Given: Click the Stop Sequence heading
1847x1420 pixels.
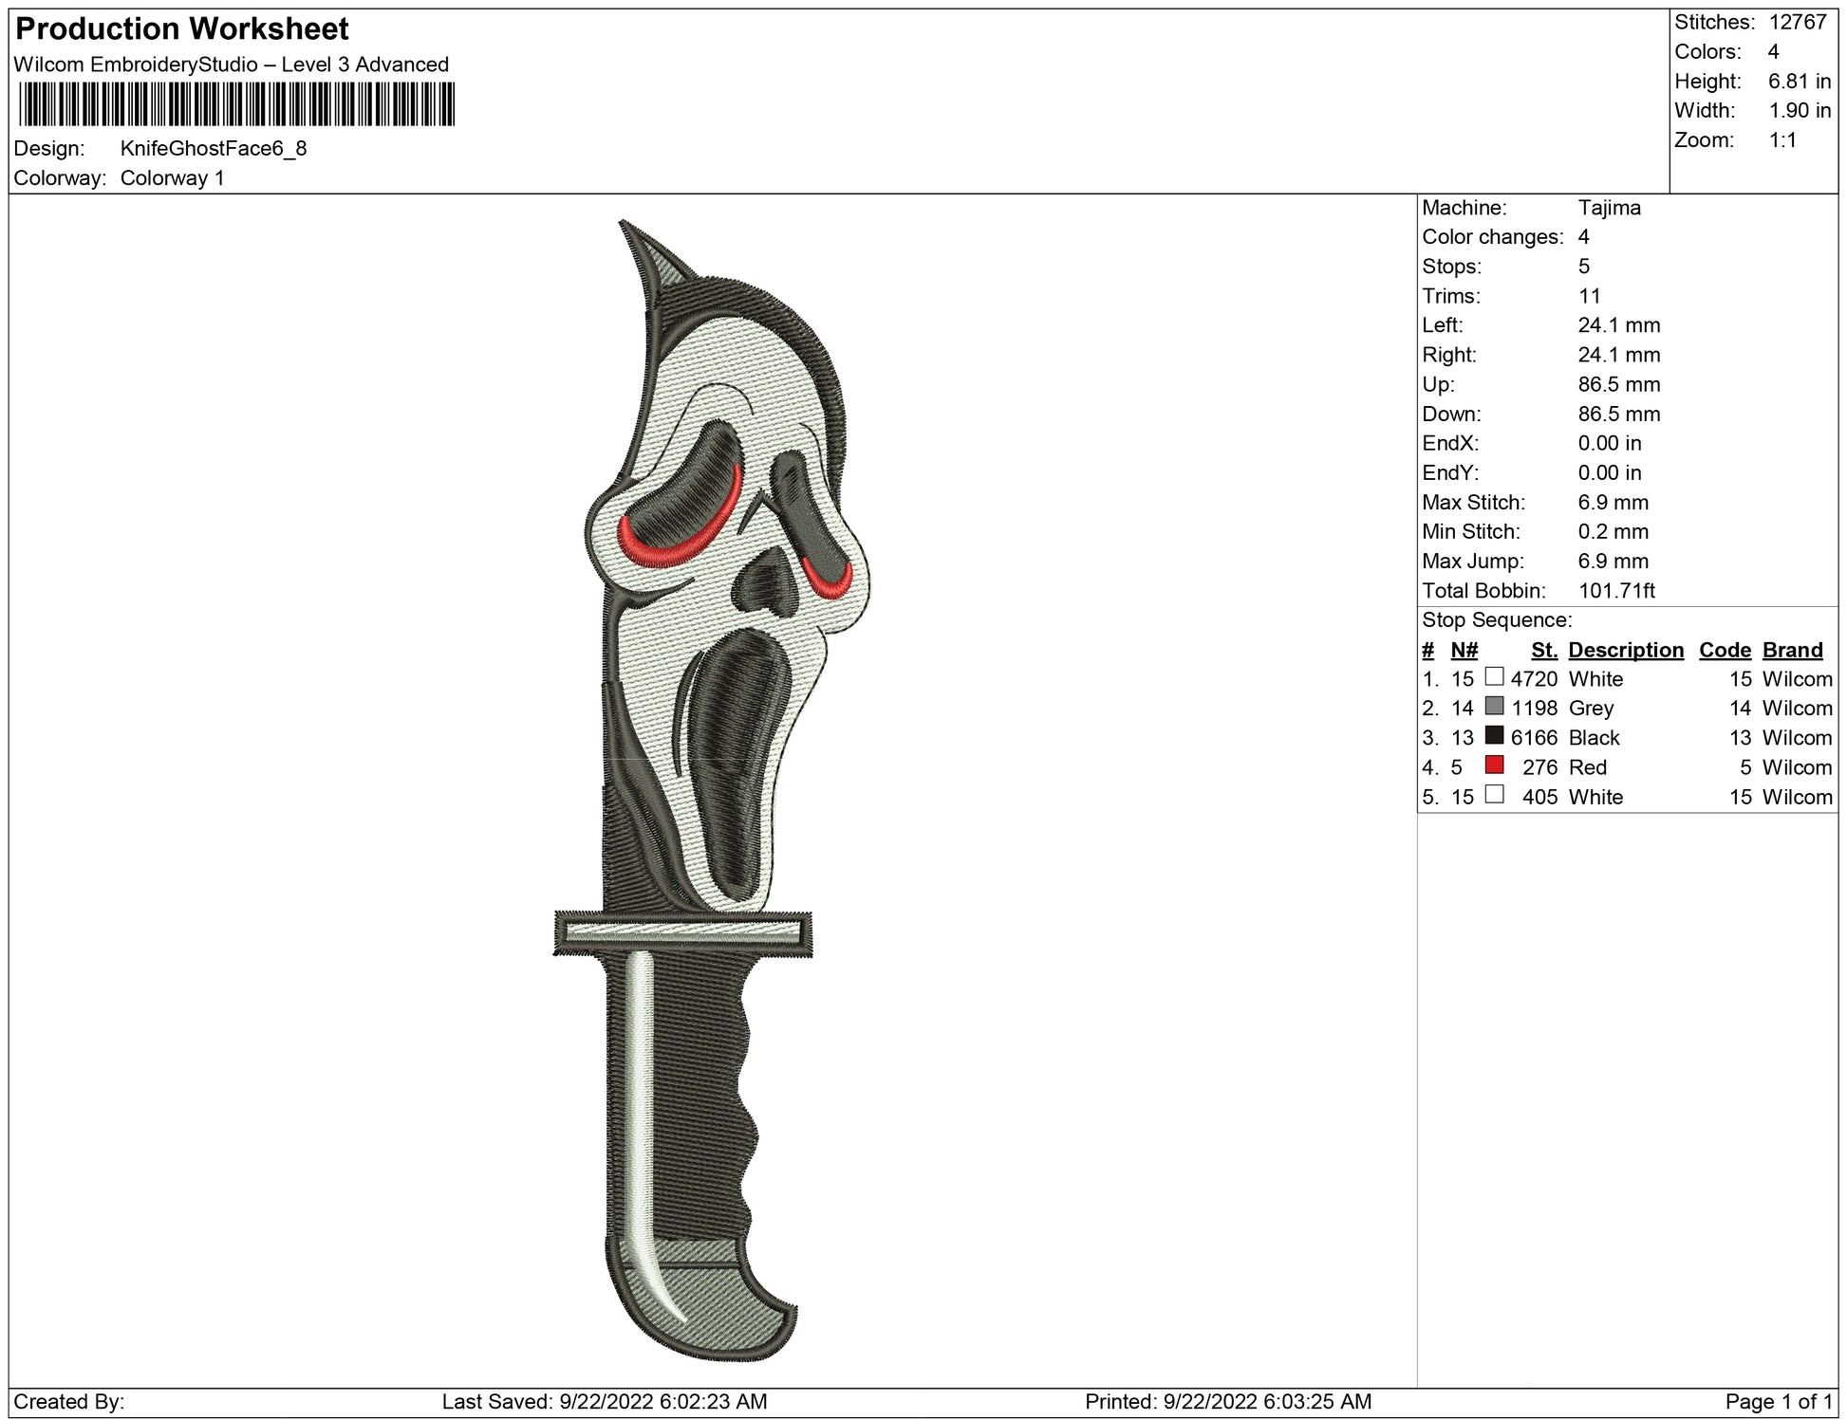Looking at the screenshot, I should tap(1497, 620).
